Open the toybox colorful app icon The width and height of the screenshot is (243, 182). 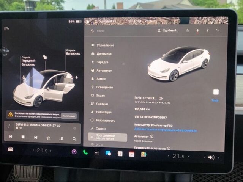144,155
